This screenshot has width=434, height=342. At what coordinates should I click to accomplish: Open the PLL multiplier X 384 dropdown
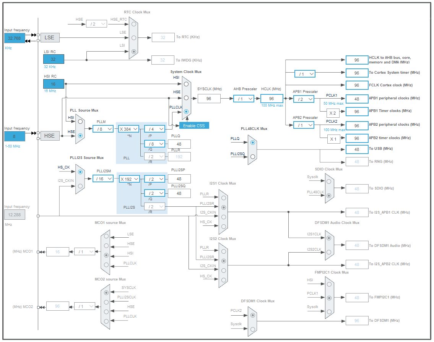coord(128,129)
